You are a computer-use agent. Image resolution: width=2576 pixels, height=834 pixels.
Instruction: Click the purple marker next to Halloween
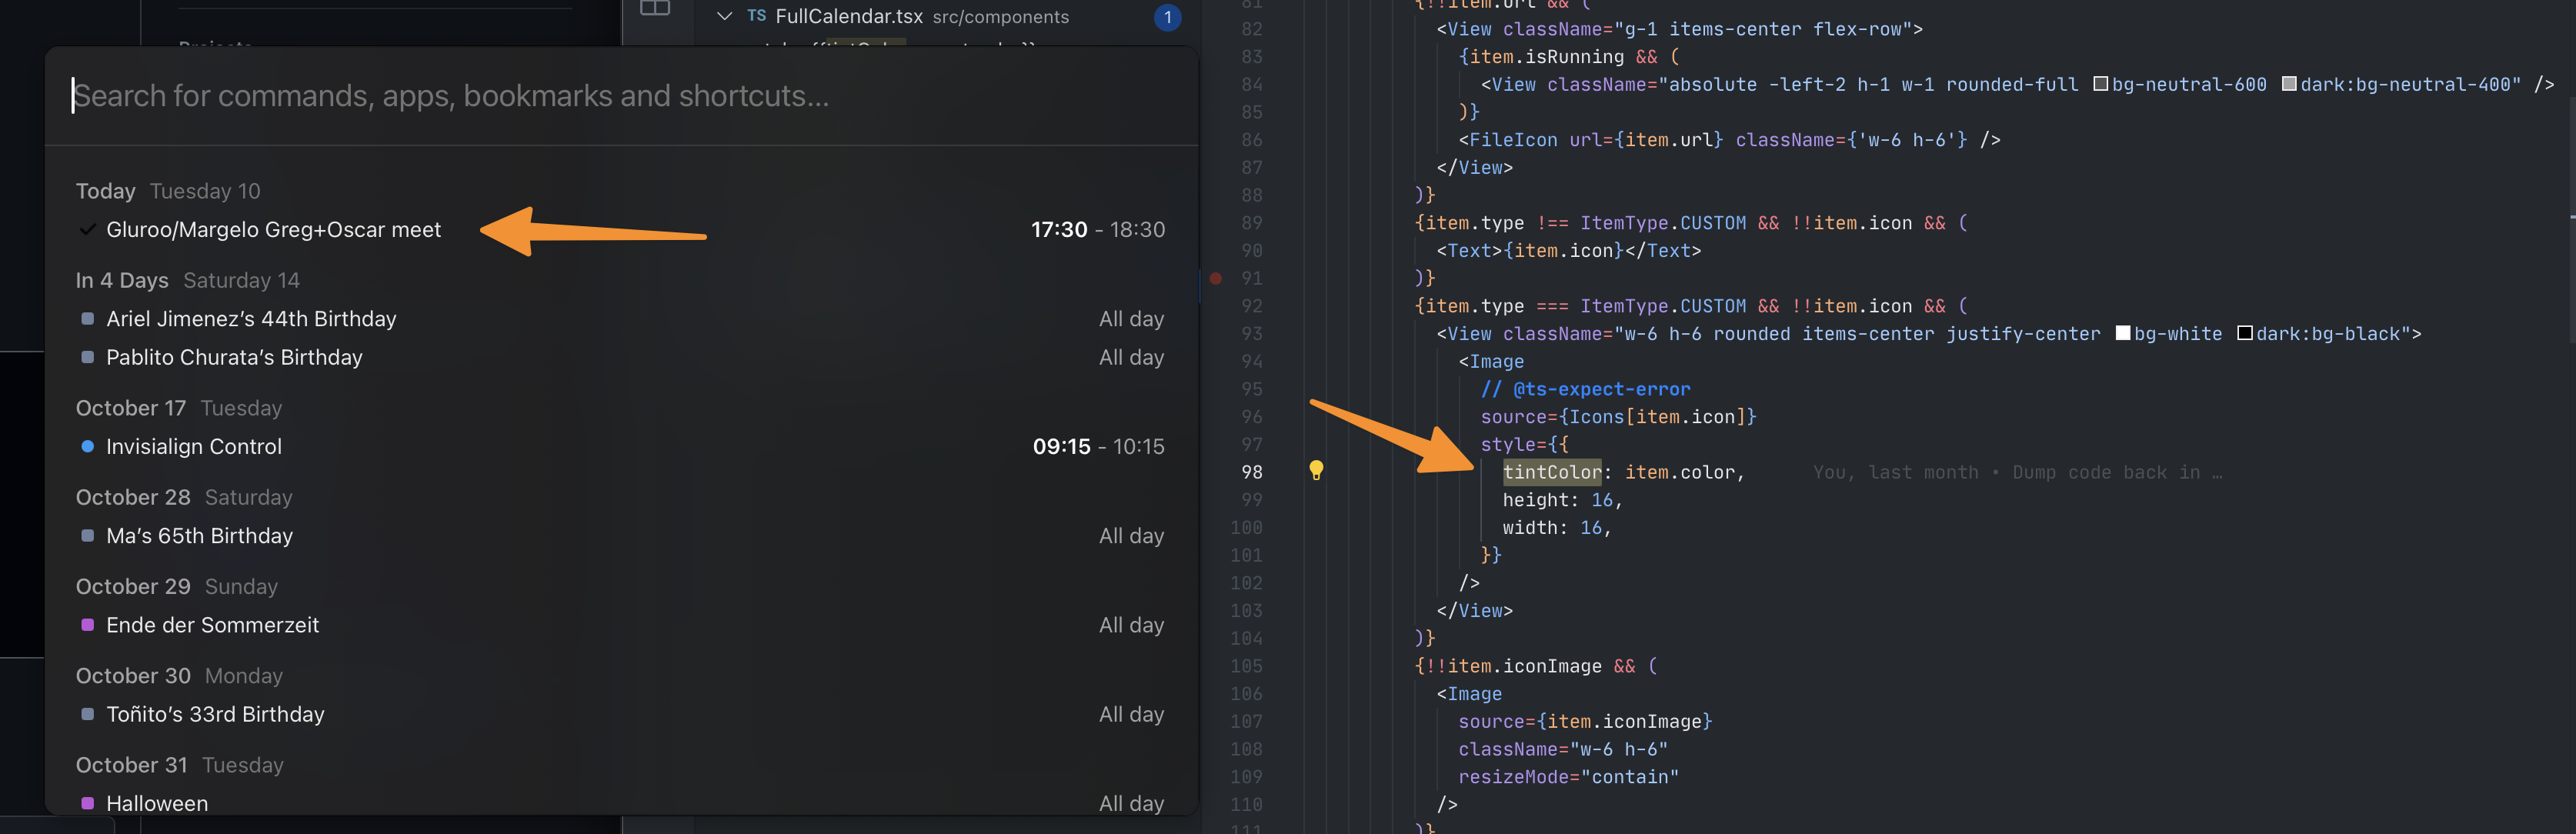point(86,802)
